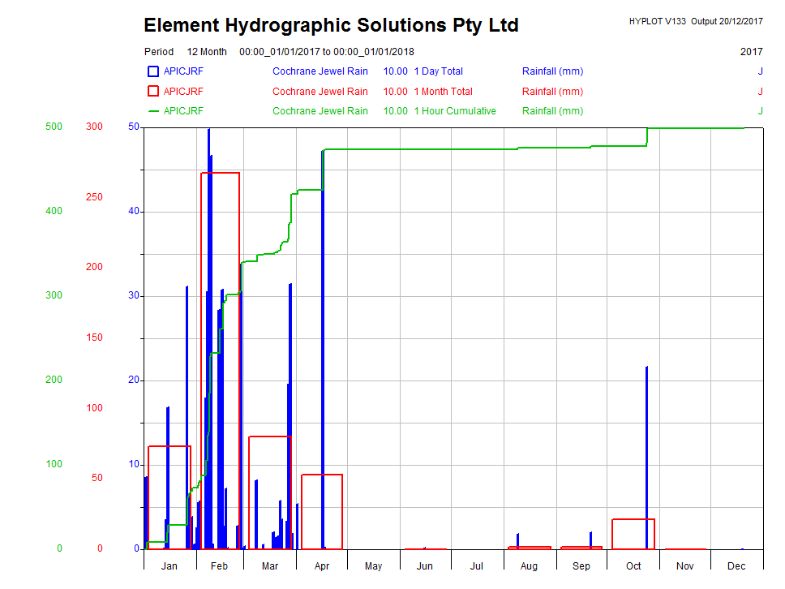Click the green 500 axis value label
Screen dimensions: 785x589
pos(54,127)
